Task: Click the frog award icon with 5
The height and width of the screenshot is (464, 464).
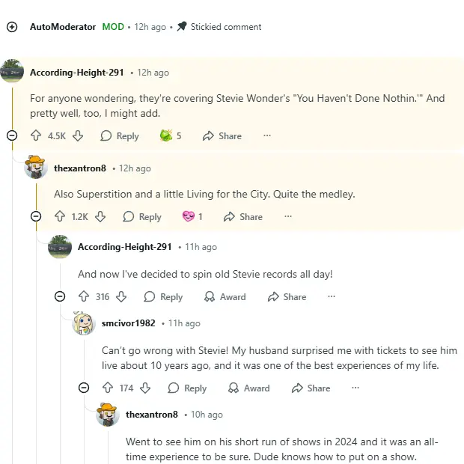Action: (x=166, y=136)
